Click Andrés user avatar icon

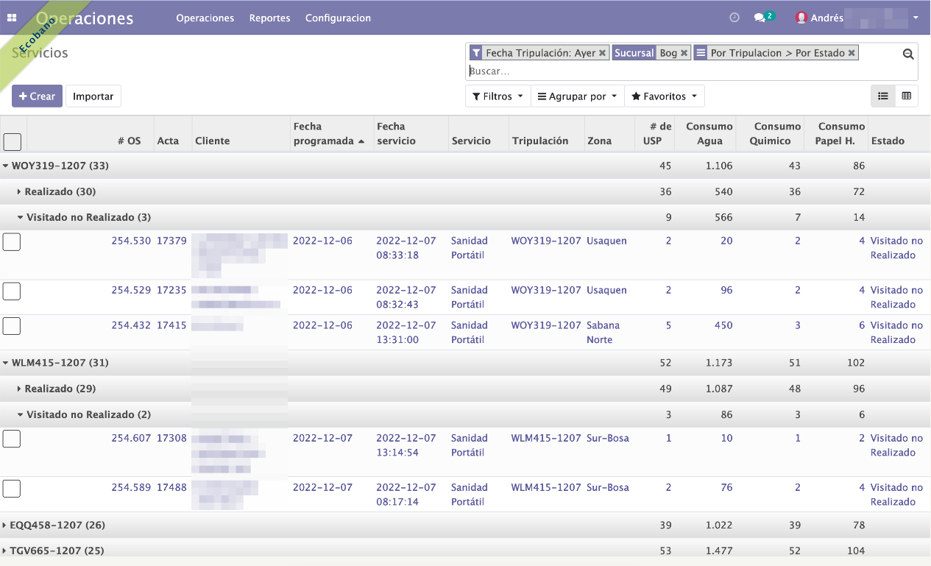801,18
